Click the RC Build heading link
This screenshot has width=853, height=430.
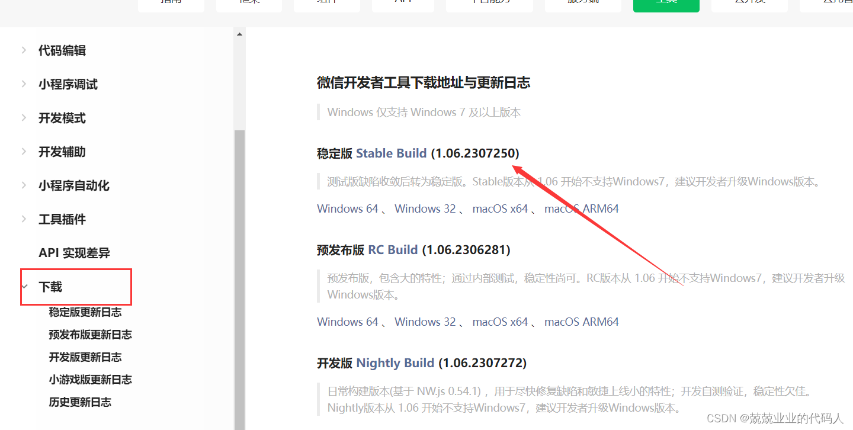click(x=393, y=250)
